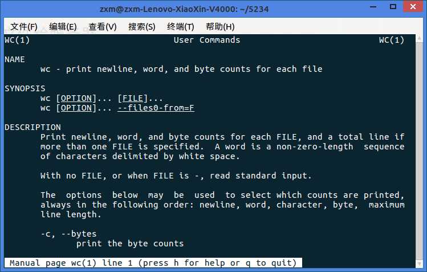
Task: Minimize the terminal window
Action: pos(373,6)
